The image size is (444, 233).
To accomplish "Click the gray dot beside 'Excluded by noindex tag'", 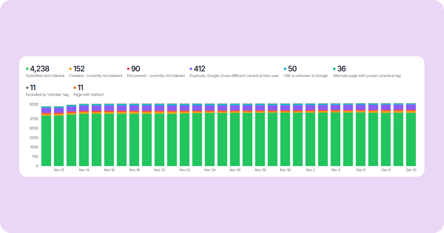I will coord(27,88).
